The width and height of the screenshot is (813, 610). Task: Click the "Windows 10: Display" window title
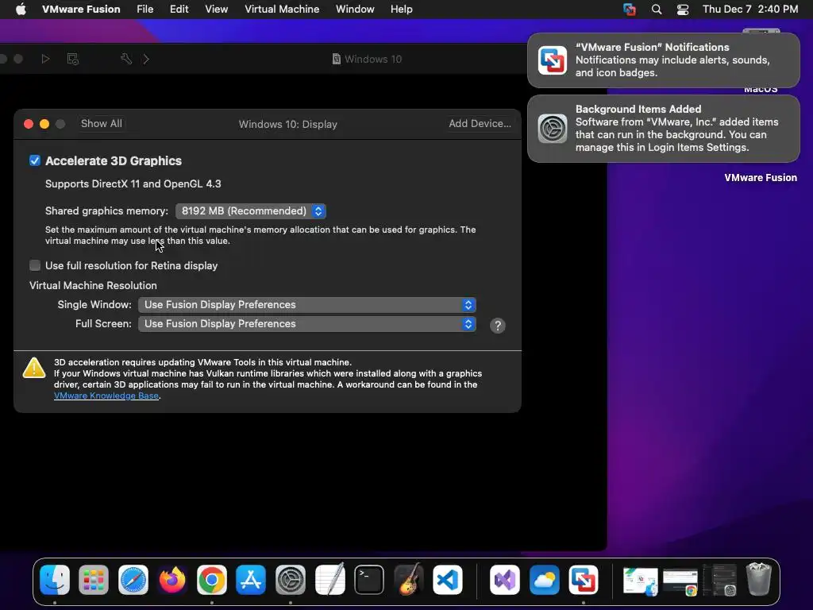click(x=287, y=124)
